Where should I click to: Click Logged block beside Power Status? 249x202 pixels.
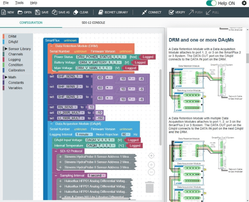pos(148,57)
